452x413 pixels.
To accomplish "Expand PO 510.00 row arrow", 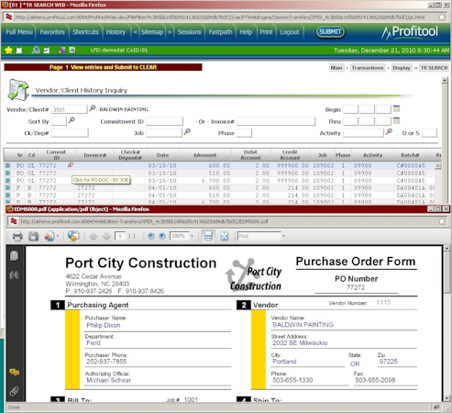I will point(7,173).
